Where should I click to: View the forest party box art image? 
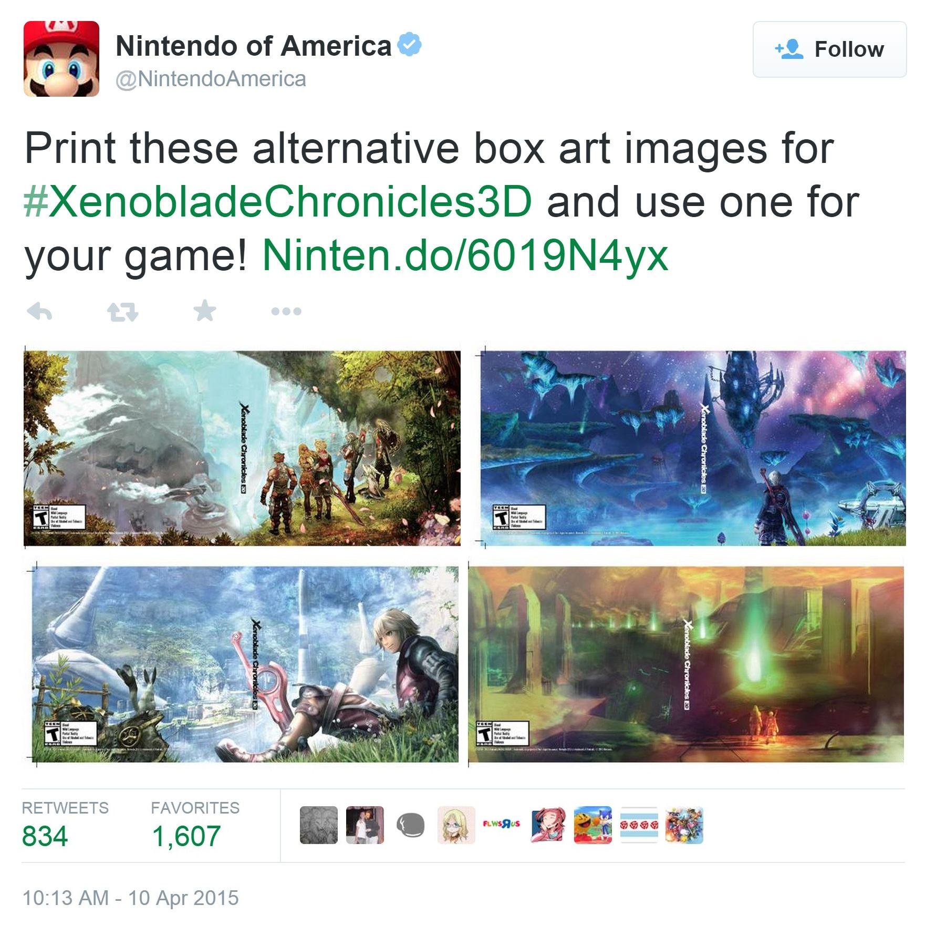[x=242, y=447]
